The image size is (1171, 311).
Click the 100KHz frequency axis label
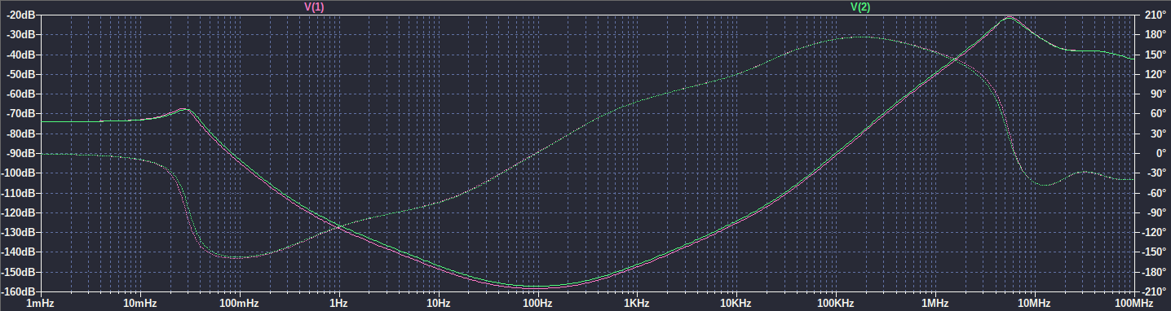[836, 304]
